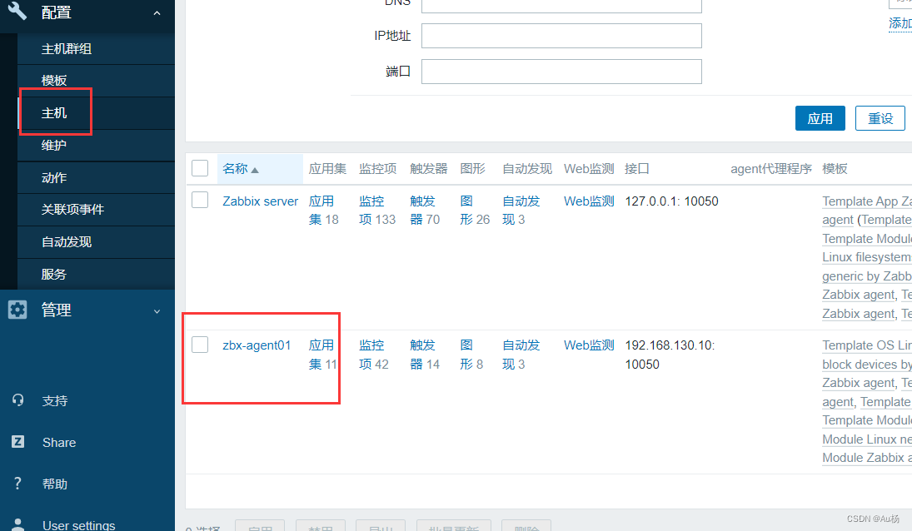Click the wrench icon beside 配置
The height and width of the screenshot is (531, 912).
[x=17, y=11]
